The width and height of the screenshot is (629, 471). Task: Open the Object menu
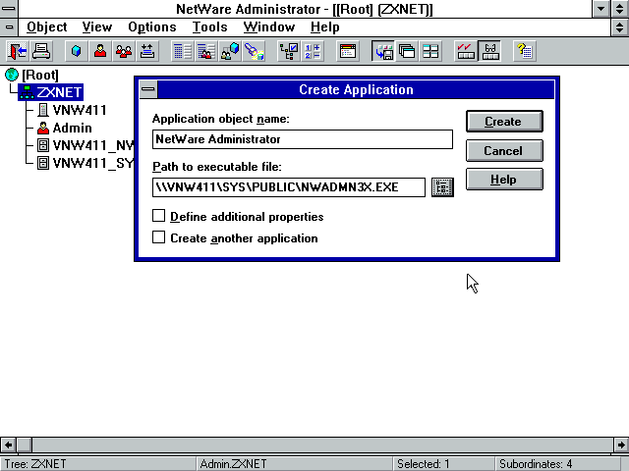pyautogui.click(x=46, y=27)
